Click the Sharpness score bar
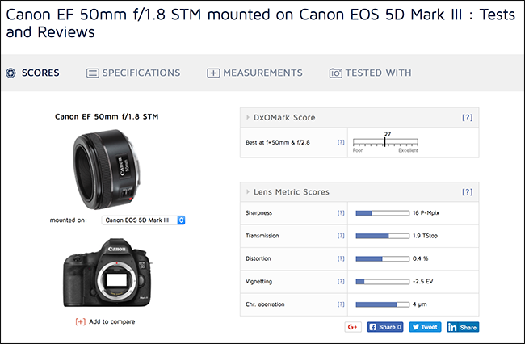 (382, 213)
